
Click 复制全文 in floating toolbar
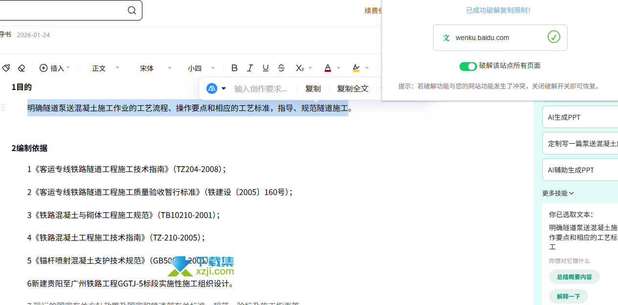pos(352,88)
